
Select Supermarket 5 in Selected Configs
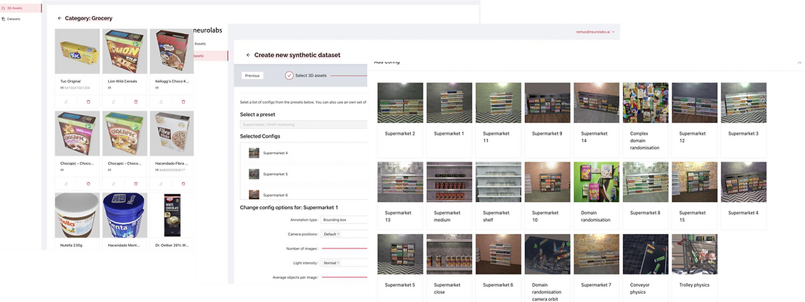point(304,174)
